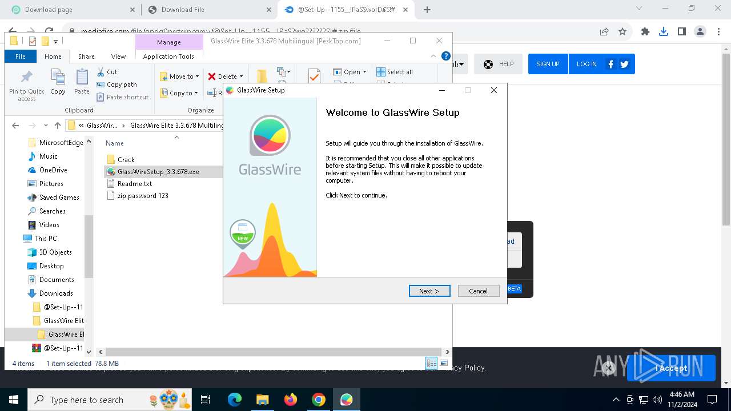Screen dimensions: 731x411
Task: Open MediaFire Twitter icon
Action: [x=624, y=65]
